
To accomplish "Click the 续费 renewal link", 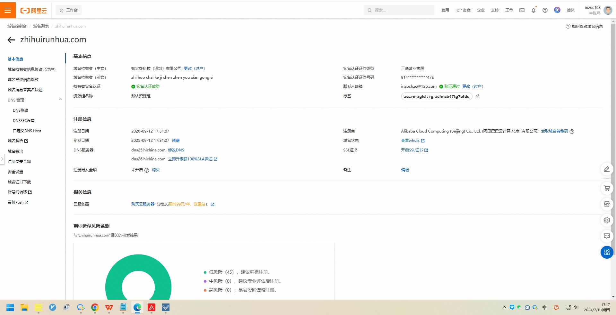I will (x=176, y=141).
